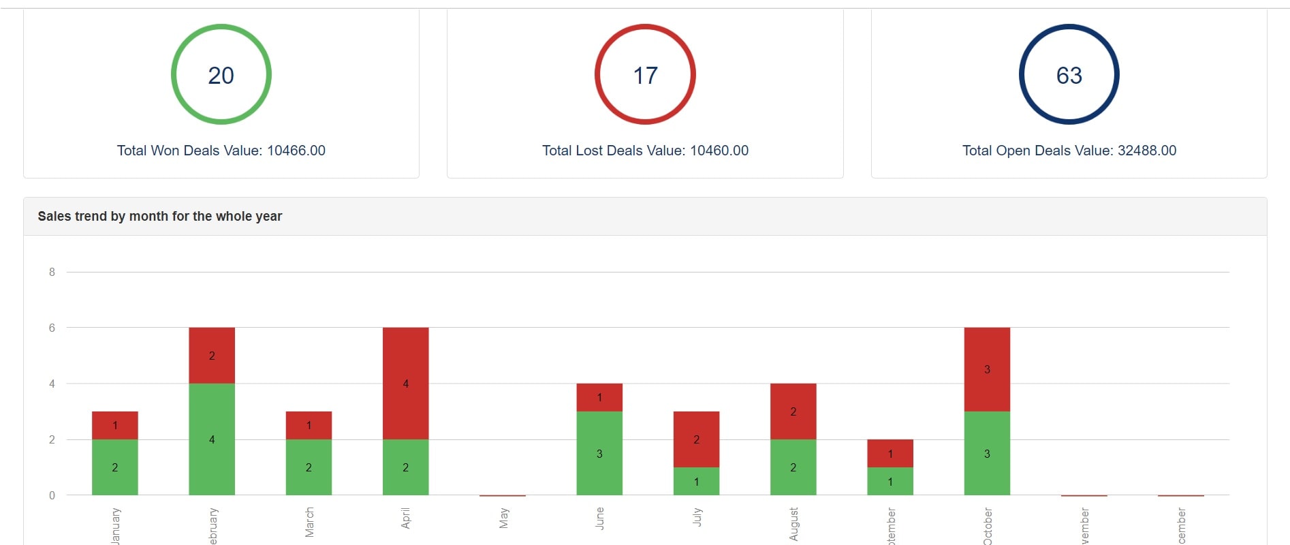Image resolution: width=1290 pixels, height=545 pixels.
Task: Select the Total Open Deals Value text
Action: (x=1069, y=151)
